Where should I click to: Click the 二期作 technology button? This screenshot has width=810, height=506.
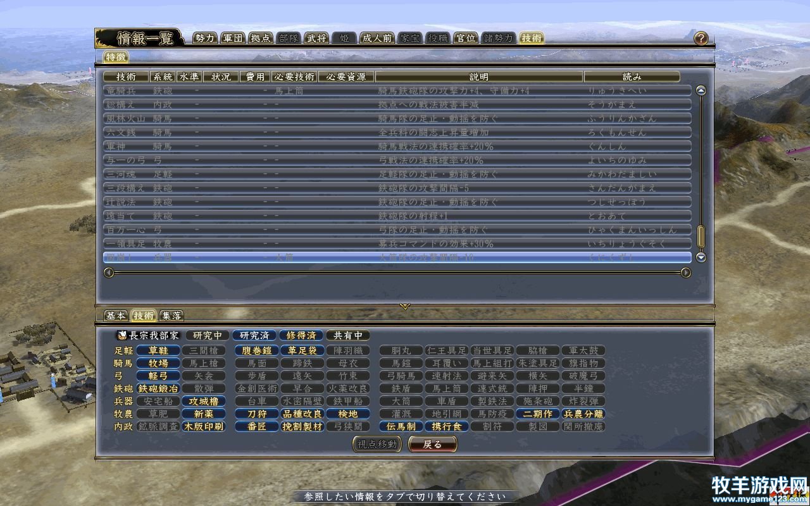coord(538,414)
